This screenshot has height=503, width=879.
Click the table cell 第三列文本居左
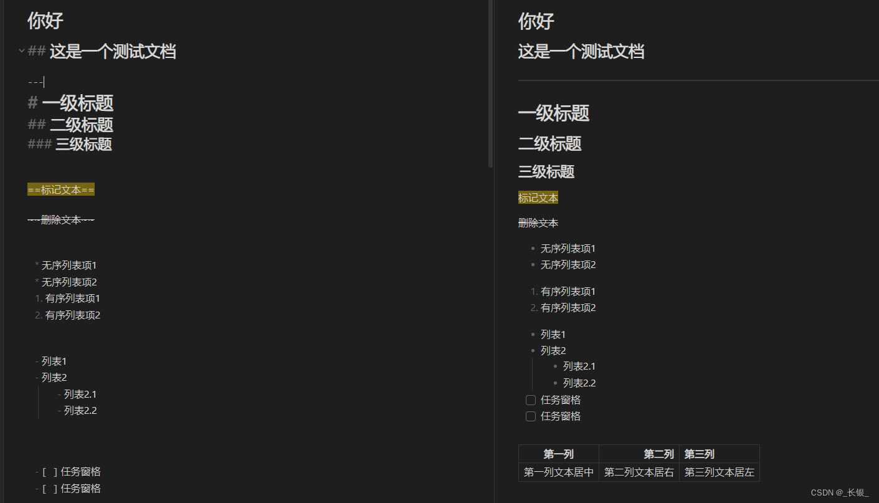[720, 472]
